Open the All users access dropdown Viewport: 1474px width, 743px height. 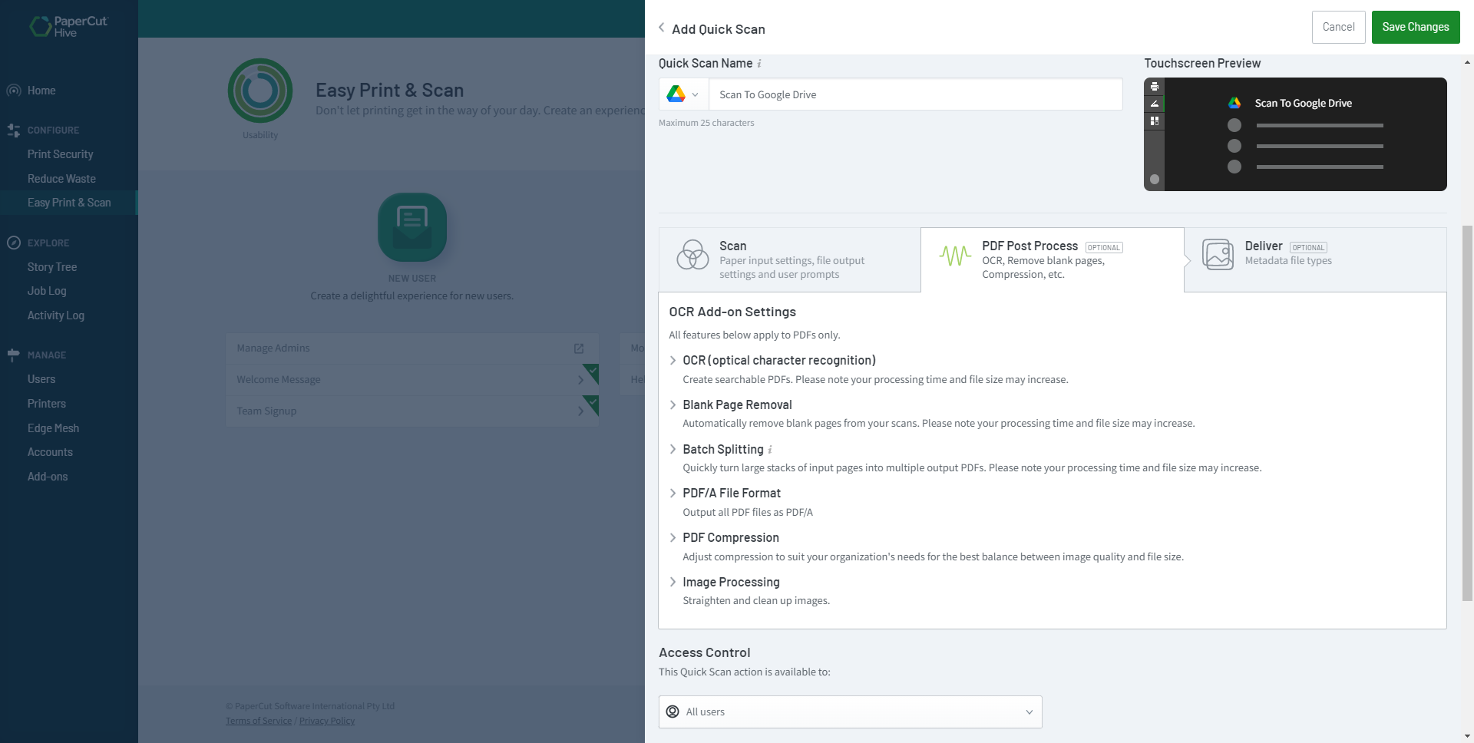pyautogui.click(x=850, y=712)
